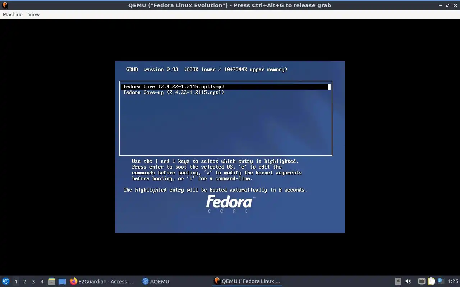The width and height of the screenshot is (460, 287).
Task: Click the QEMU icon in title bar
Action: point(5,5)
